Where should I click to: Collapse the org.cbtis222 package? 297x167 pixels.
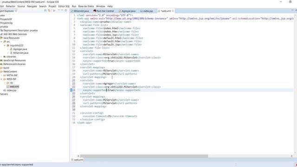tap(5, 45)
